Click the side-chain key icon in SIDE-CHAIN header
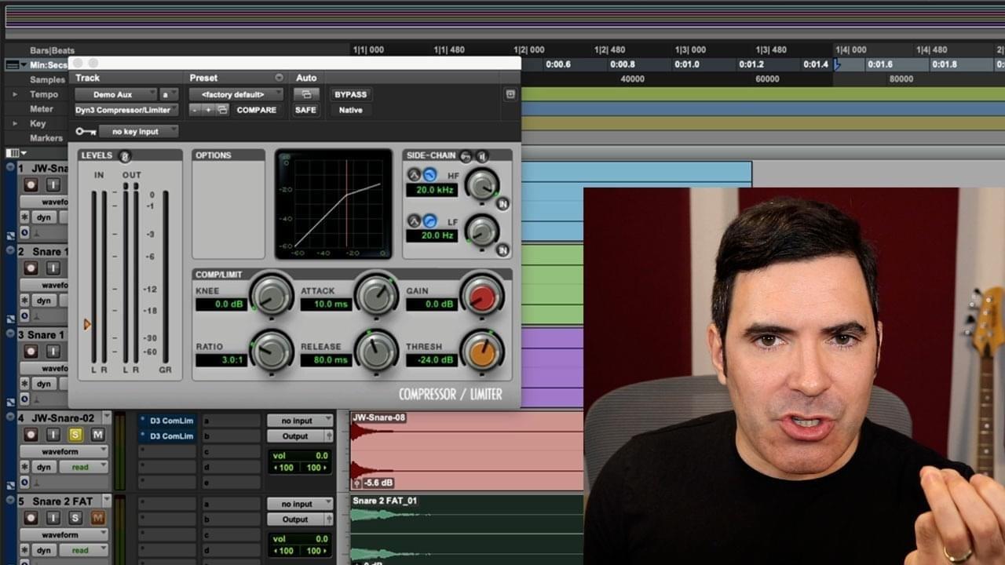This screenshot has height=565, width=1005. tap(466, 156)
